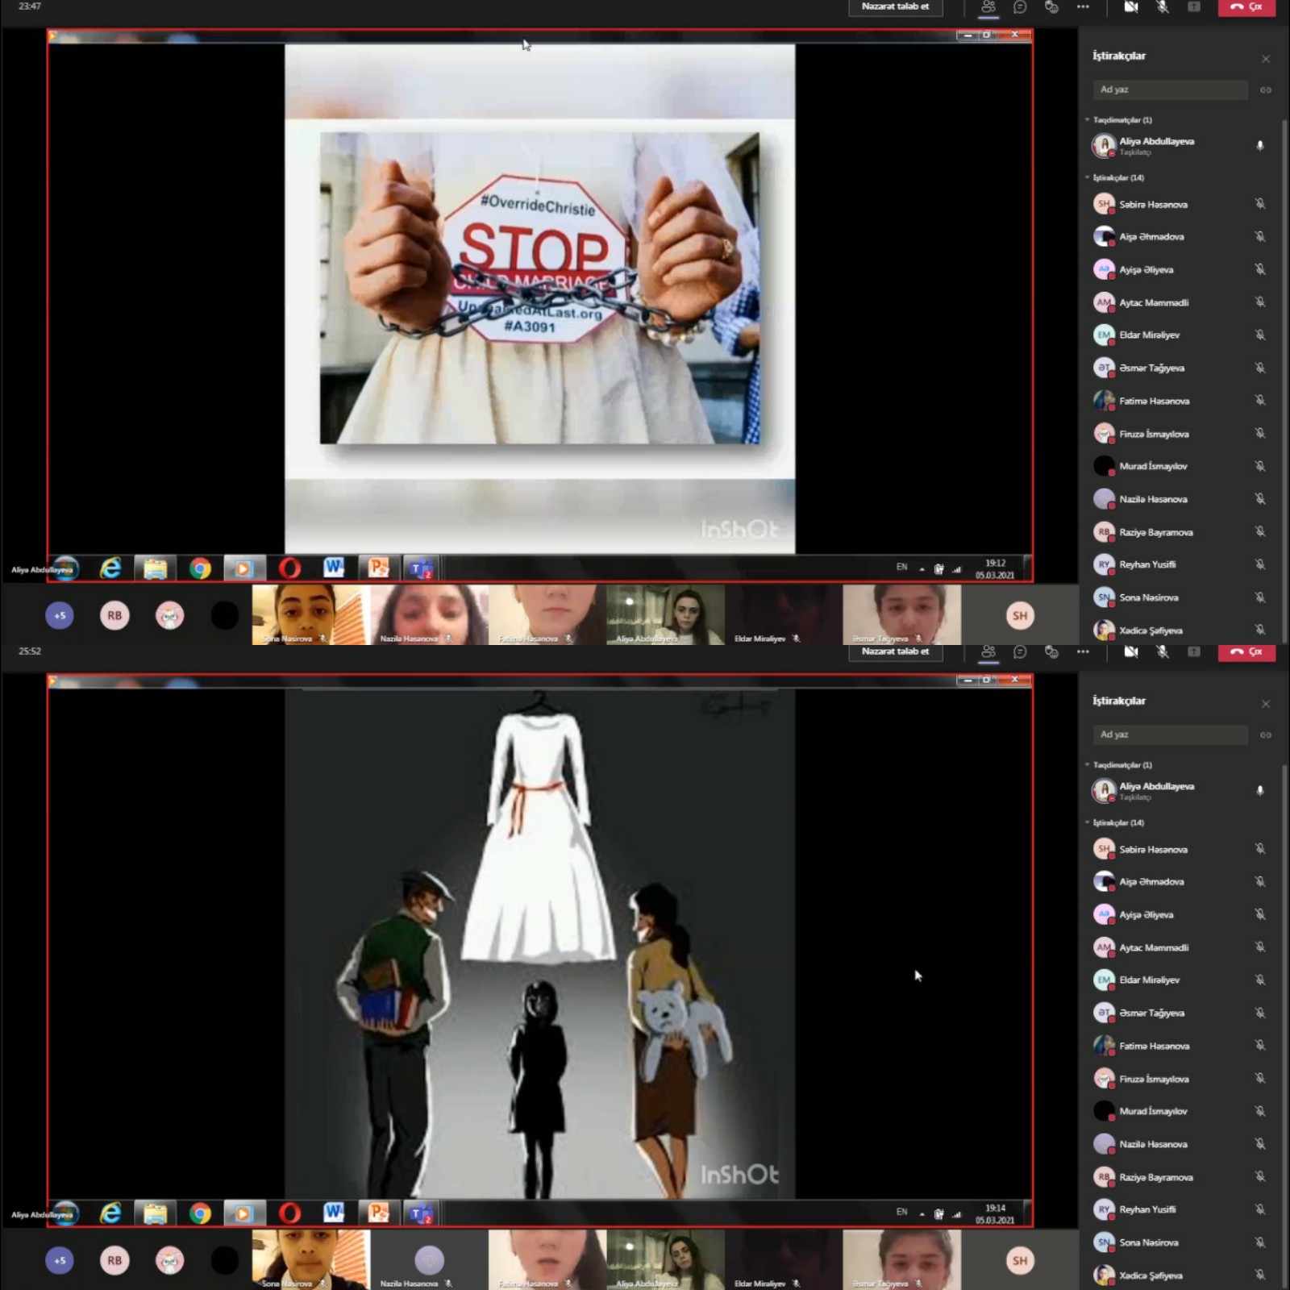Select Əsmər Tağıyeva video tile, 25:52 meeting
The width and height of the screenshot is (1290, 1290).
click(902, 1259)
